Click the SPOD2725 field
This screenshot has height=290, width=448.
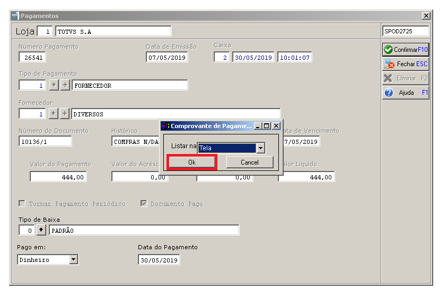(406, 31)
